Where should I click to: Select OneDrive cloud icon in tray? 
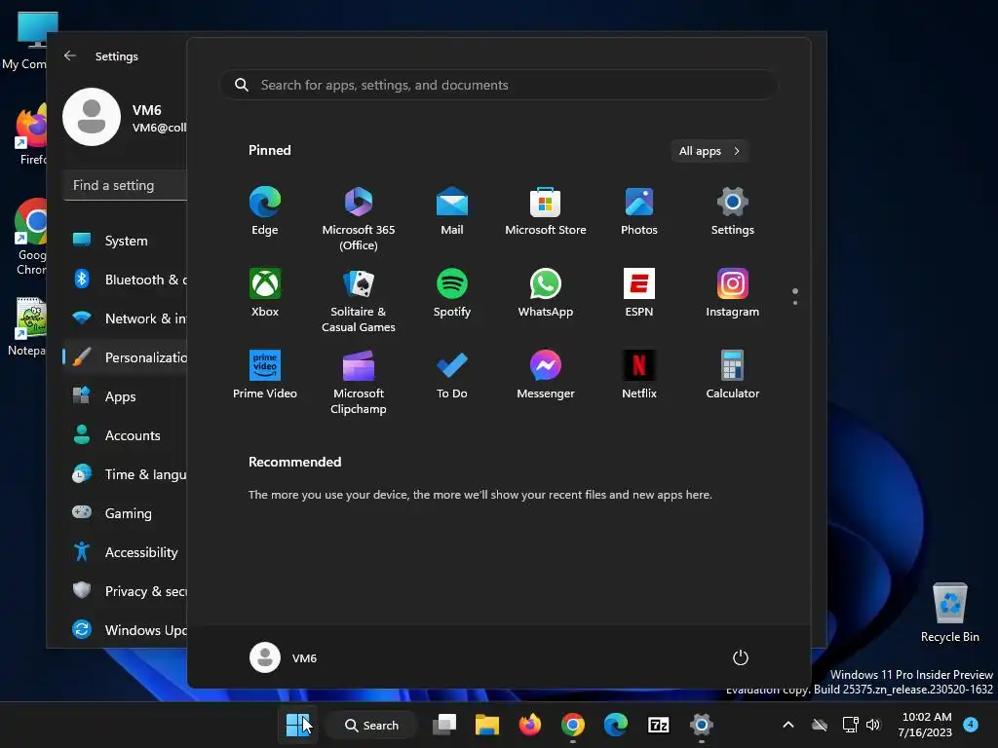coord(820,725)
